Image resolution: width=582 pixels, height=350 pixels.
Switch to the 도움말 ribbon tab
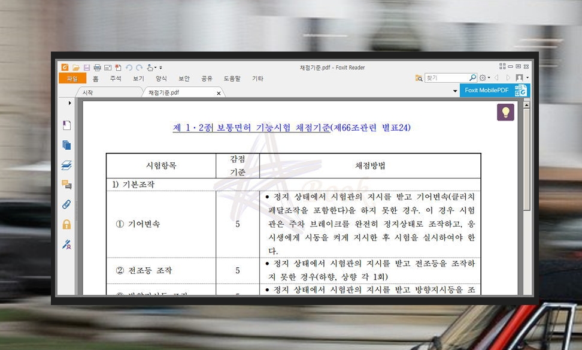(232, 79)
